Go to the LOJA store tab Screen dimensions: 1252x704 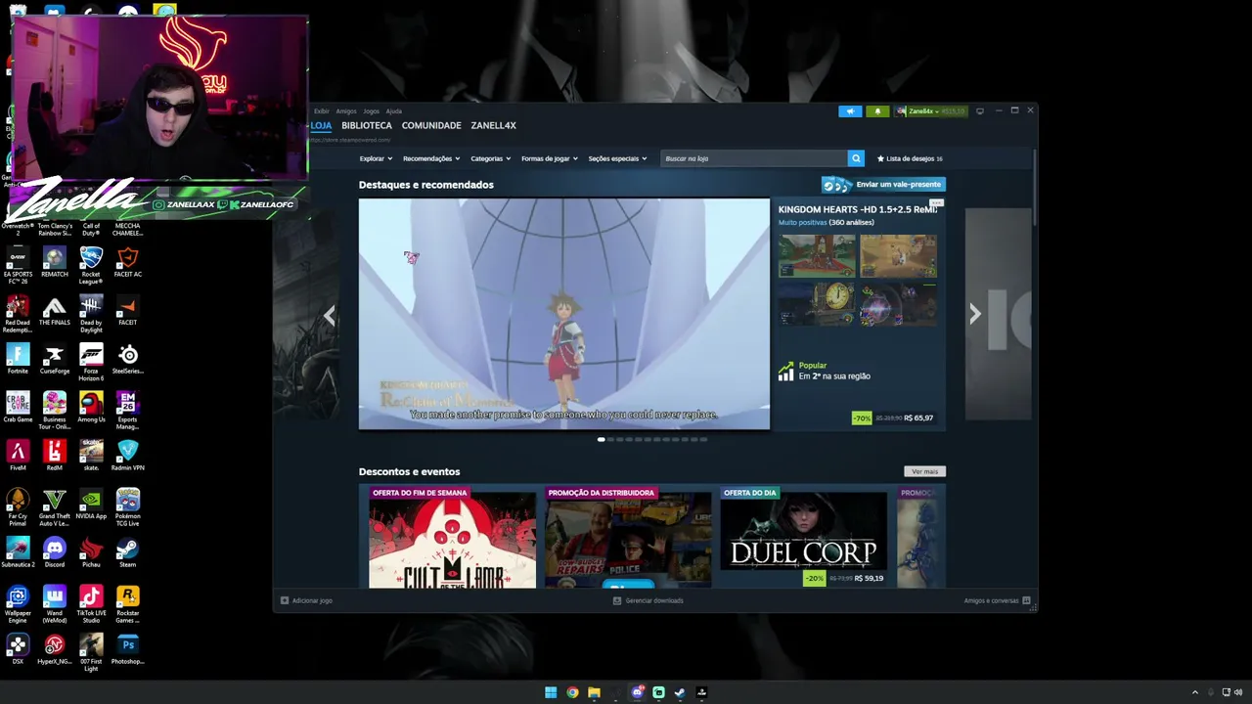321,125
